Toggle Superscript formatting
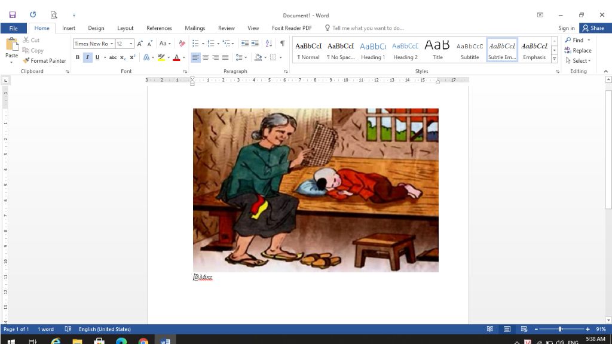Screen dimensions: 612x344 [x=133, y=57]
